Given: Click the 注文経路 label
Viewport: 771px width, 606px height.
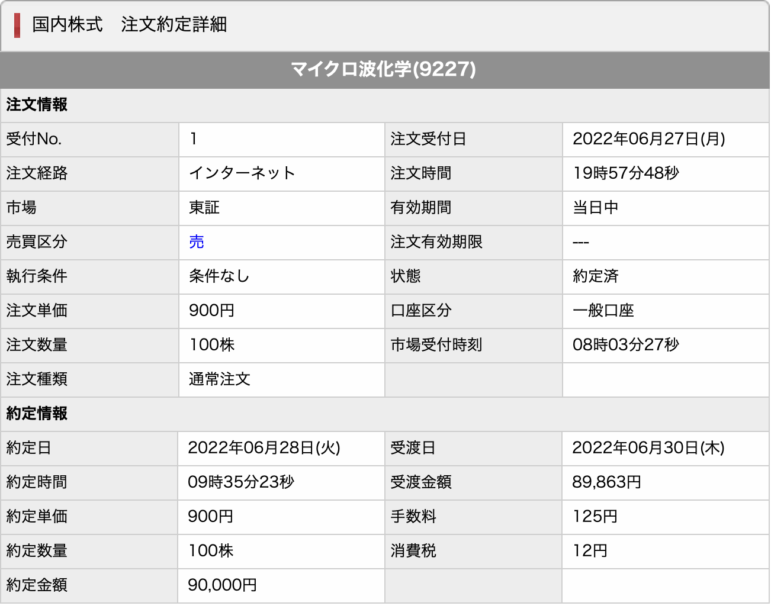Looking at the screenshot, I should tap(37, 173).
